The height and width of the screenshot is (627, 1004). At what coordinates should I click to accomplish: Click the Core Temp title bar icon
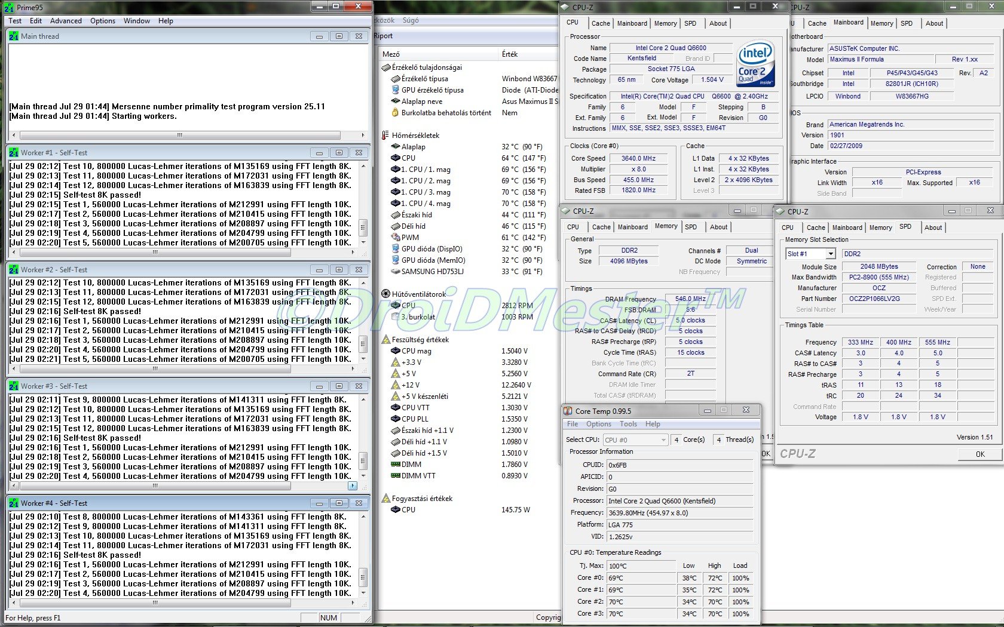point(568,411)
